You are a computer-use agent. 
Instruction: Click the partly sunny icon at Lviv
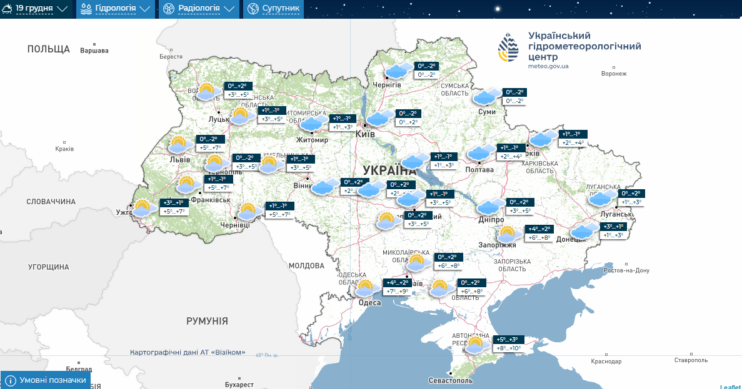[x=180, y=145]
